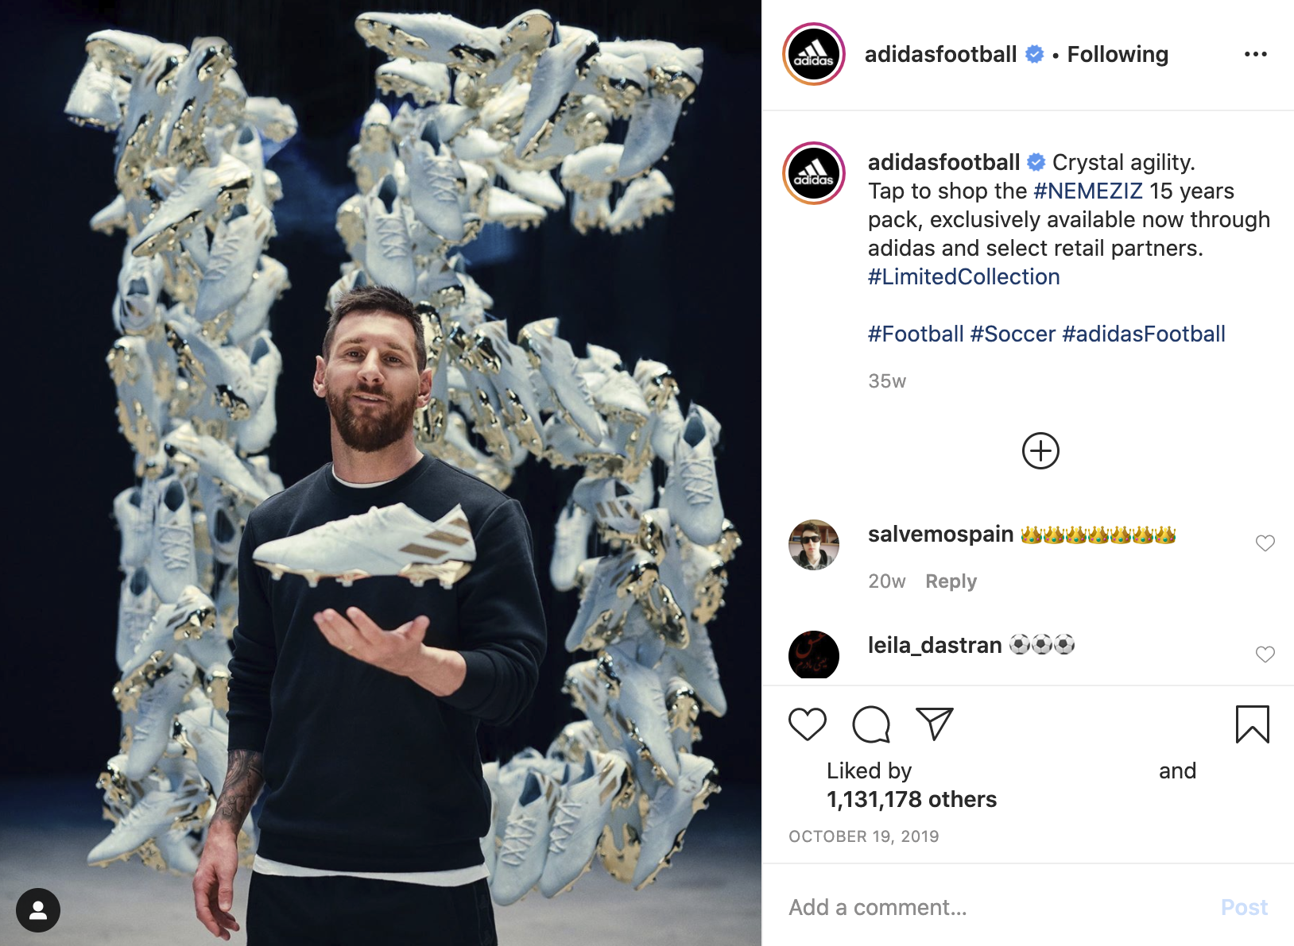
Task: Show tagged people on the photo
Action: click(38, 910)
